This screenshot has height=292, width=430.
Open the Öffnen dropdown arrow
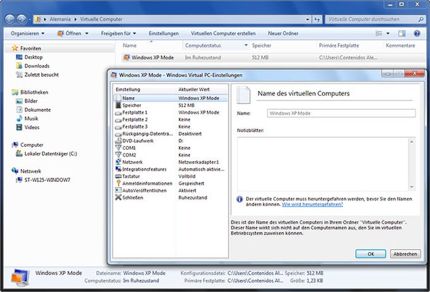point(87,33)
